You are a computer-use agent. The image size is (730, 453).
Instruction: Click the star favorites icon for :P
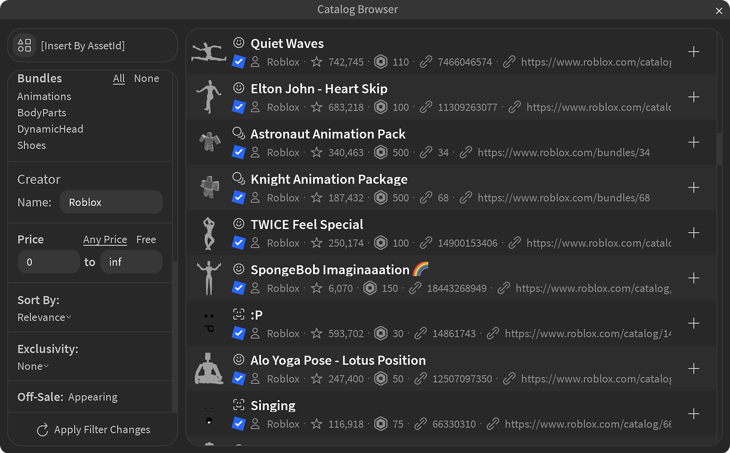316,333
